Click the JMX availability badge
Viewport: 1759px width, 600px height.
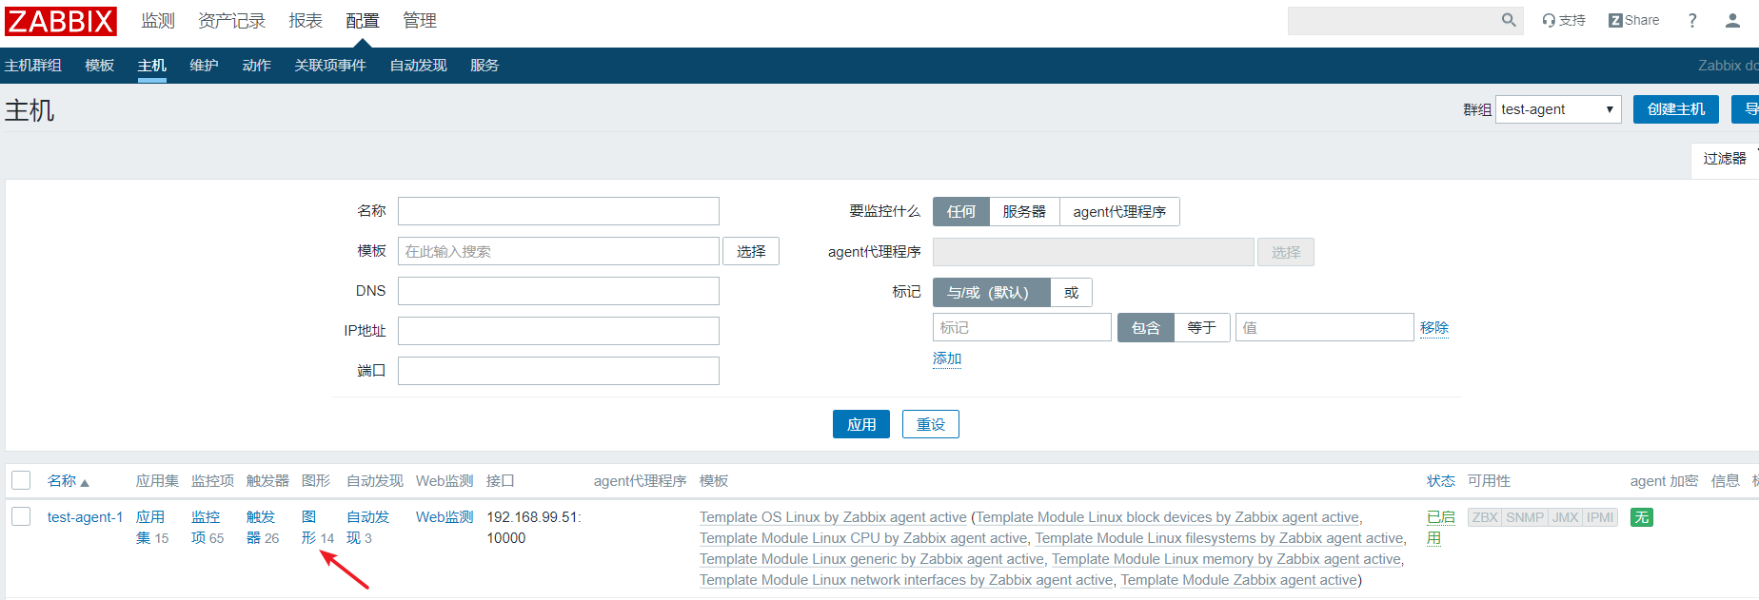coord(1565,517)
